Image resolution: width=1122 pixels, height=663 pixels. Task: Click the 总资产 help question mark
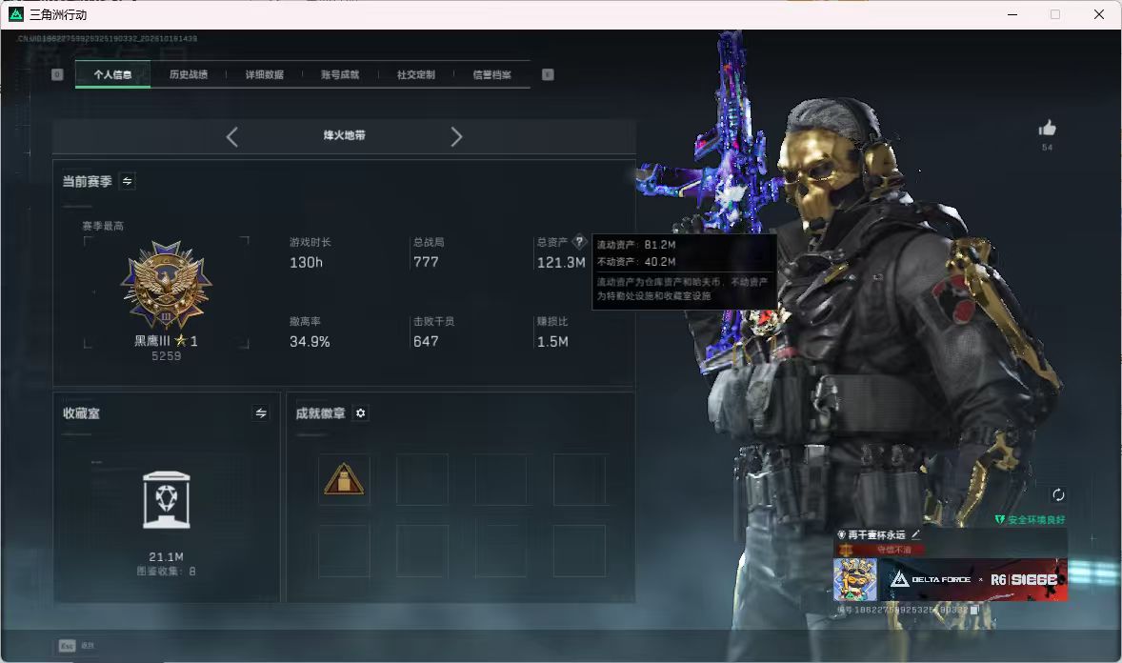pos(579,242)
